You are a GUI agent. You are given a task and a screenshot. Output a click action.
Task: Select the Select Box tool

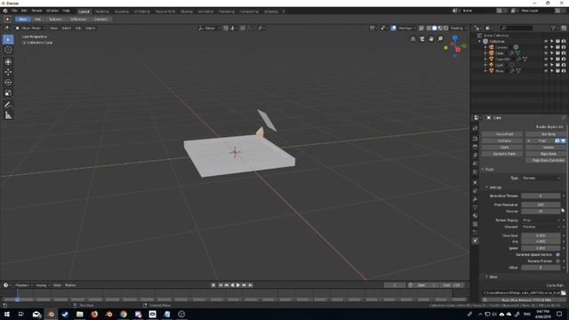[8, 39]
